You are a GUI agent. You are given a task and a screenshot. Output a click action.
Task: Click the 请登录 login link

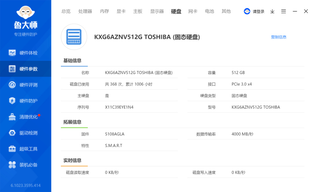coord(258,12)
